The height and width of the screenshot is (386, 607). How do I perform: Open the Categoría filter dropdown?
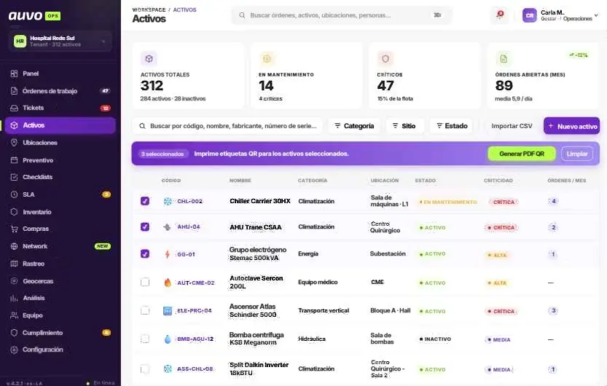[x=354, y=126]
